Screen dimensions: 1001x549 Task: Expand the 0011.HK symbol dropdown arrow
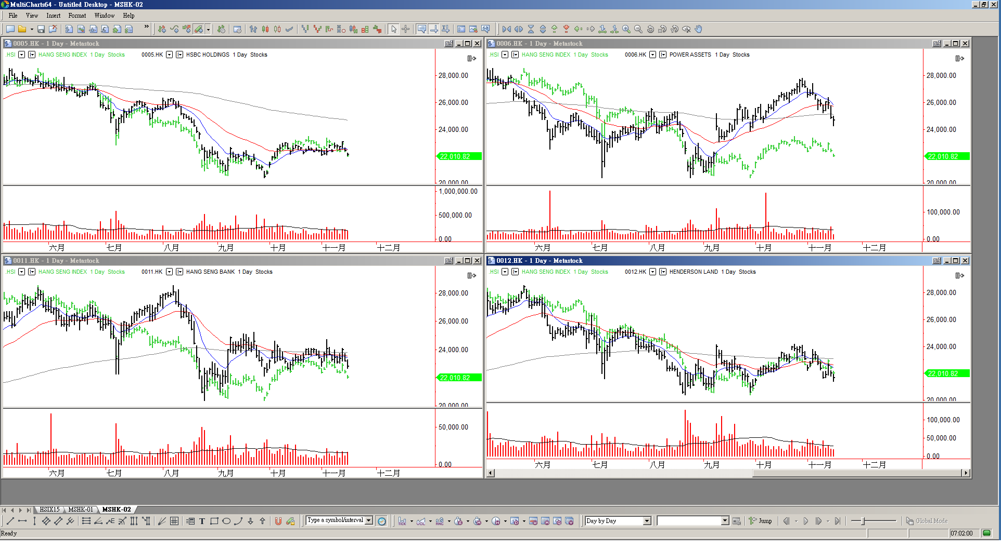click(x=169, y=272)
